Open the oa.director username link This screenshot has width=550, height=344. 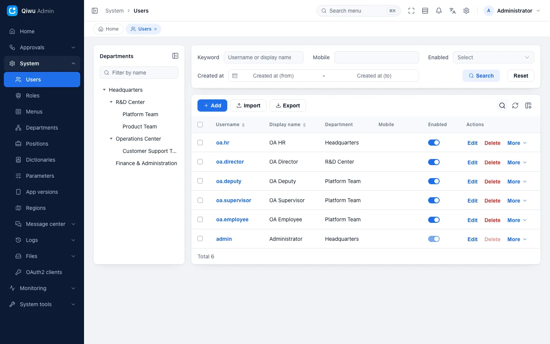click(x=230, y=162)
